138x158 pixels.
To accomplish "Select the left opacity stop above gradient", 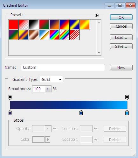I will coord(10,97).
